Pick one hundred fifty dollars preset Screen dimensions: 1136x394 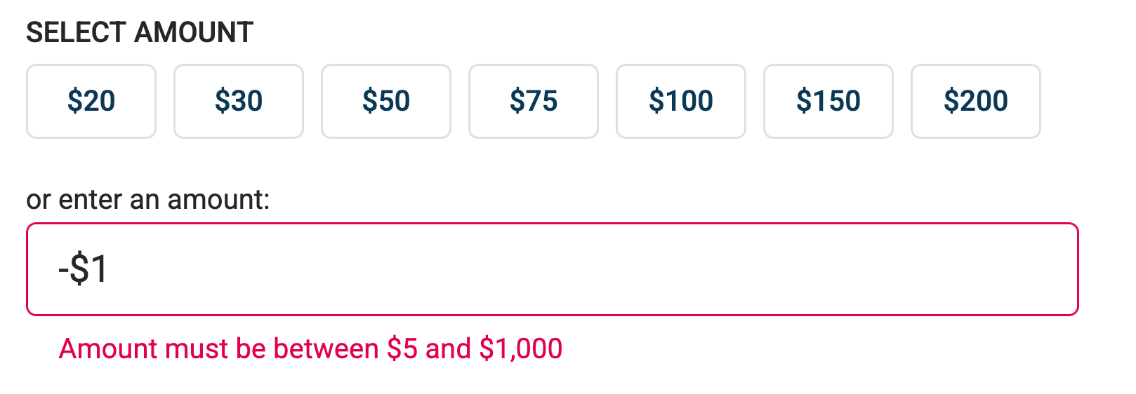828,102
